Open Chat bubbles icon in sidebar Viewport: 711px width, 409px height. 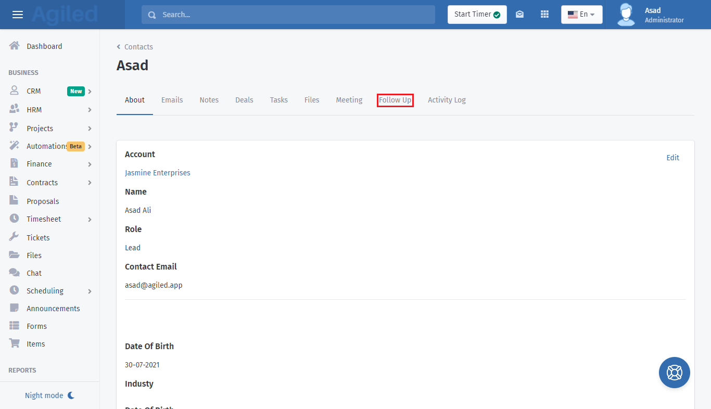pyautogui.click(x=15, y=273)
